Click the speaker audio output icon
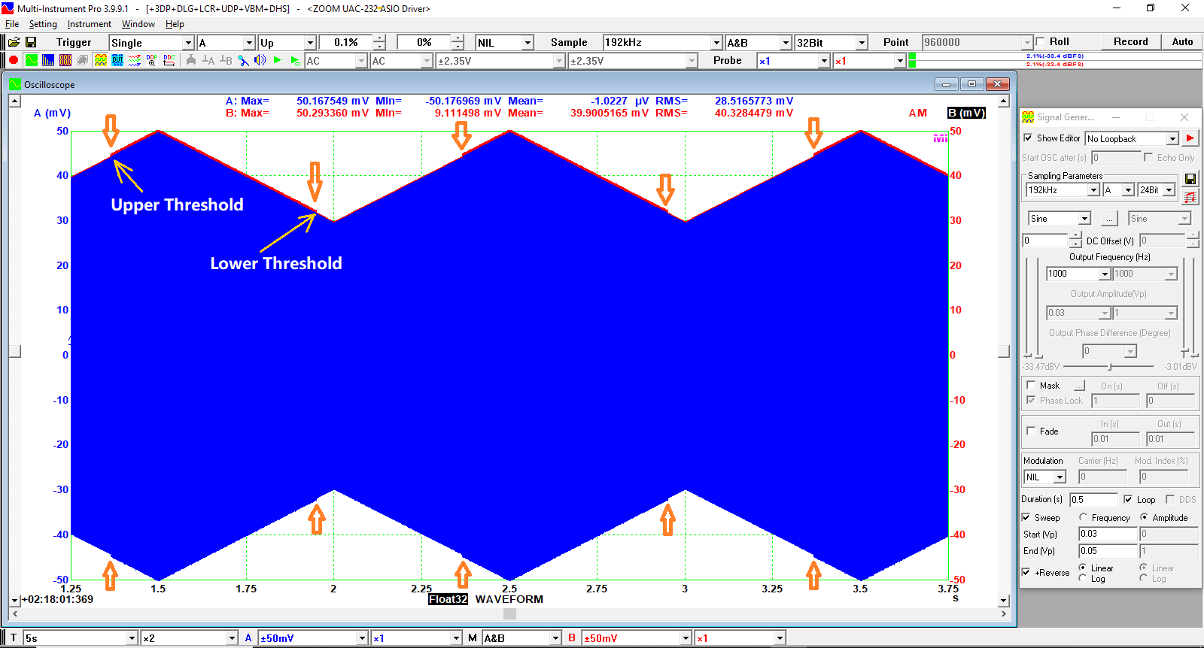This screenshot has width=1204, height=648. click(x=260, y=60)
